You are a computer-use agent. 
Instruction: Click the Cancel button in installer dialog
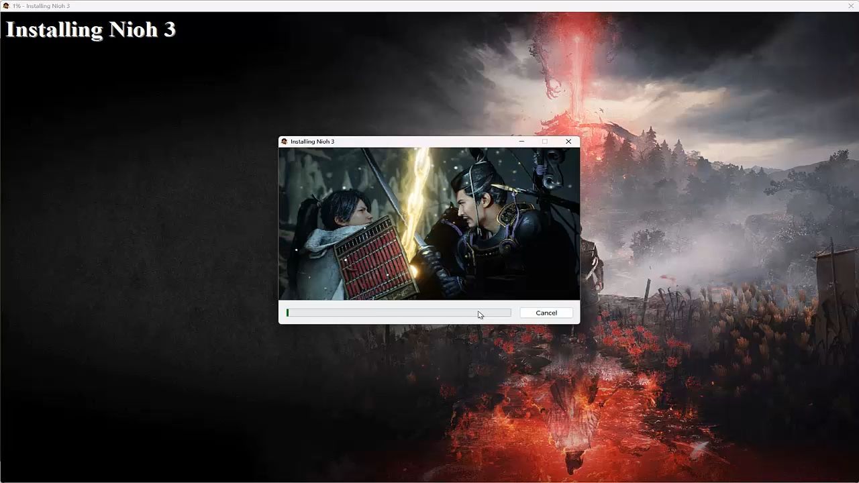[x=546, y=313]
